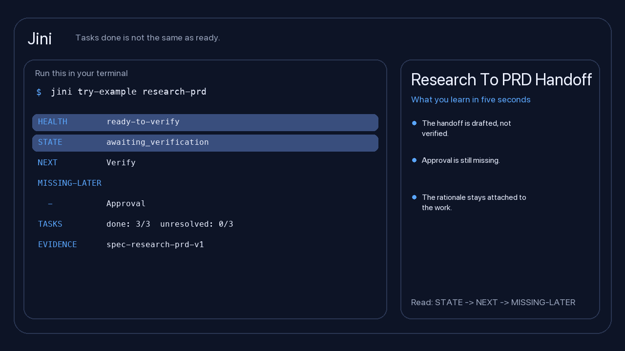
Task: Click the MISSING-LATER label
Action: point(70,183)
